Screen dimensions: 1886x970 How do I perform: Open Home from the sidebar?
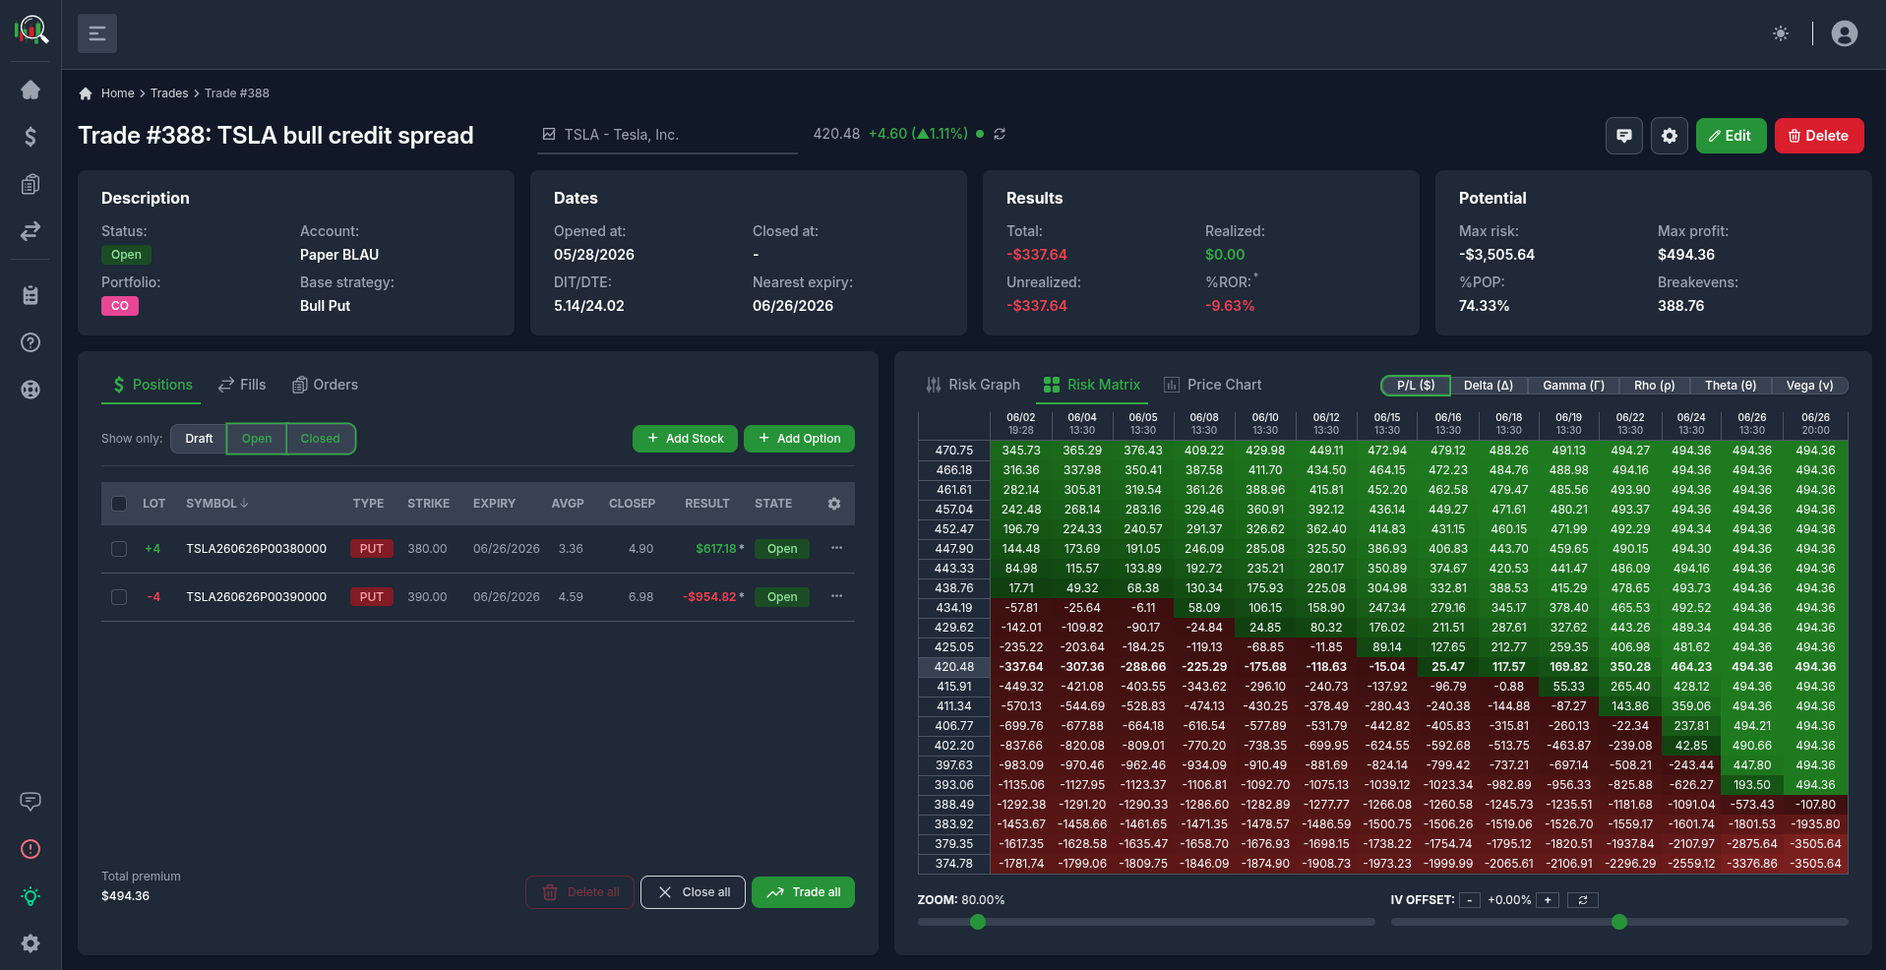click(30, 90)
